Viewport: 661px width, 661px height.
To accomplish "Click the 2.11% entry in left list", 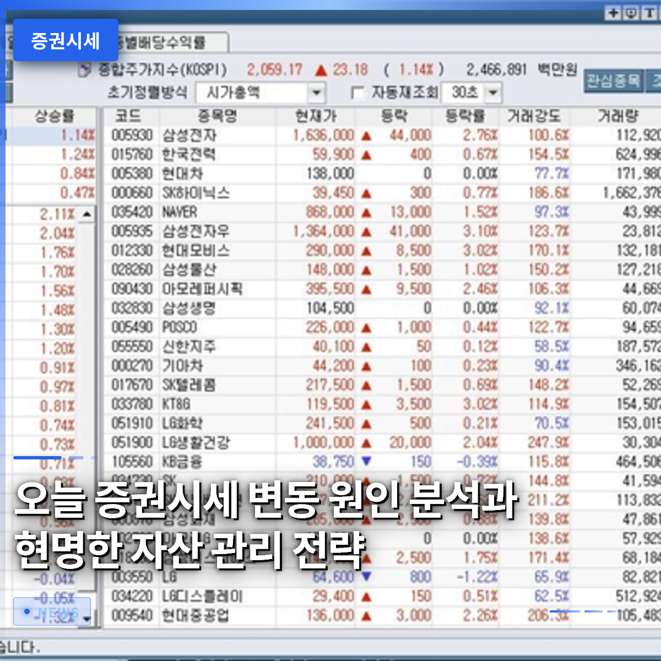I will pos(57,214).
